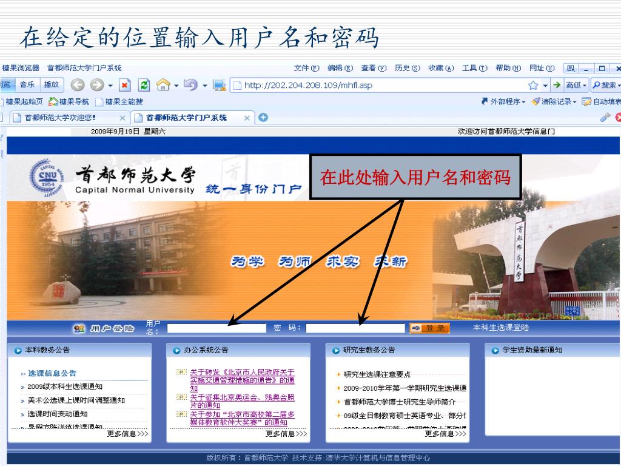Open 2009-2010学年第一学期研究生选课 link
Image resolution: width=621 pixels, height=466 pixels.
point(404,388)
